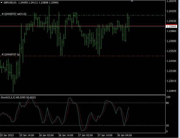Click the time axis label 27 Jan 14:00
The image size is (180, 138).
(x=105, y=135)
